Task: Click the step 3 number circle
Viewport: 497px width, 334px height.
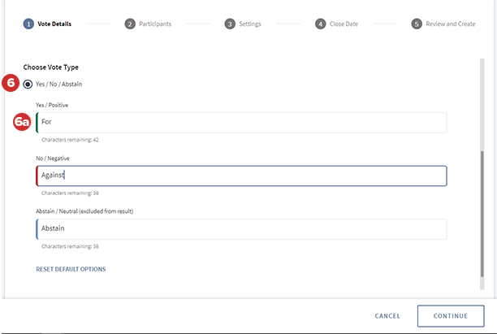Action: [230, 24]
